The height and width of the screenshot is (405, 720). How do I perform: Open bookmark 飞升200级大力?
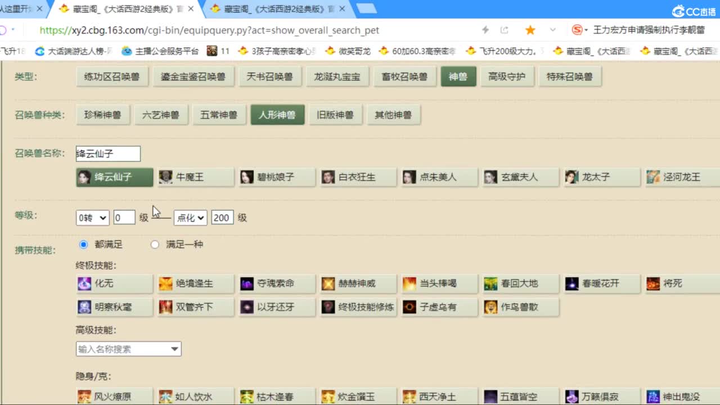(x=505, y=51)
